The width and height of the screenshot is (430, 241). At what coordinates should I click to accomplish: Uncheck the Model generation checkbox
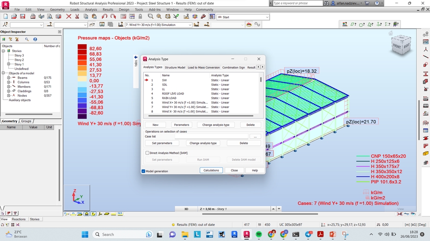(143, 171)
